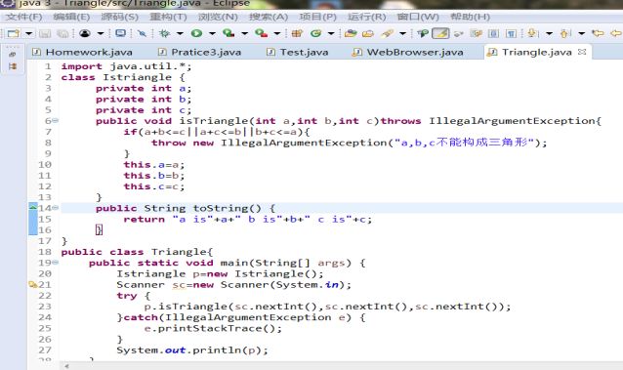Open the 源码(S) menu
This screenshot has height=370, width=623.
click(119, 17)
